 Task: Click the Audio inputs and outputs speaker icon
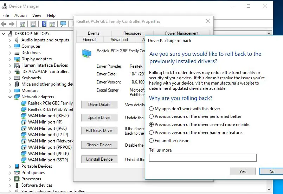pyautogui.click(x=17, y=40)
